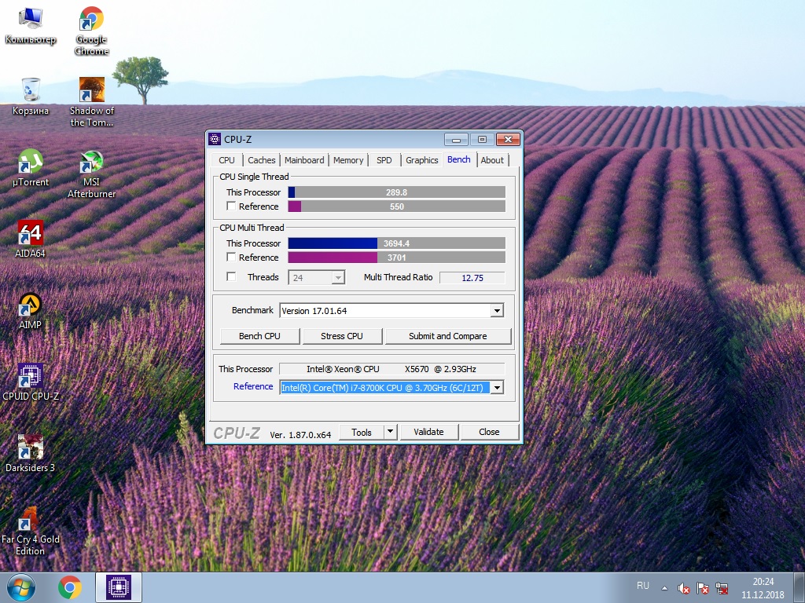Click the Bench CPU button
This screenshot has height=603, width=805.
point(259,336)
